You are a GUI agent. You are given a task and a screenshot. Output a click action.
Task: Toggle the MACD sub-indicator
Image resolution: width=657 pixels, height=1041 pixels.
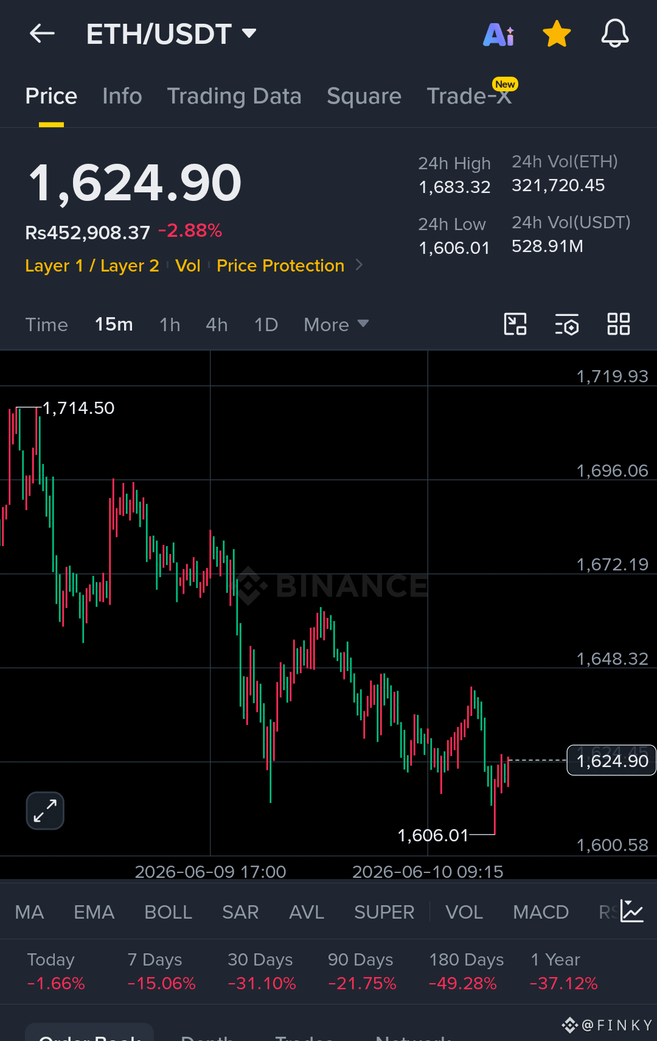541,912
